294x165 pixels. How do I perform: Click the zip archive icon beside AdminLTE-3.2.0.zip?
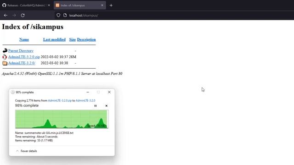point(5,57)
